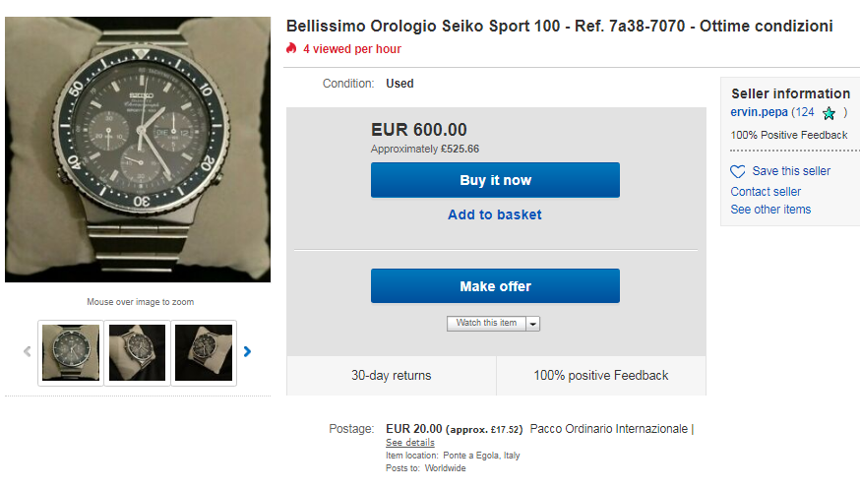860x488 pixels.
Task: Click See details under postage
Action: pyautogui.click(x=409, y=443)
